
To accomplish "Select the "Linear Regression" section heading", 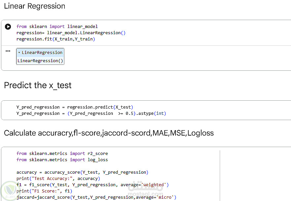I will pos(34,6).
